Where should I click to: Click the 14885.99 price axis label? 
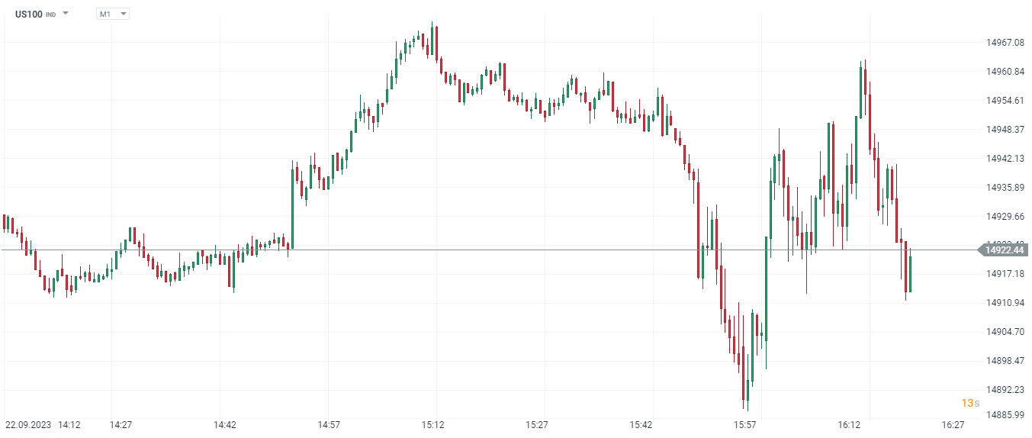[1004, 415]
